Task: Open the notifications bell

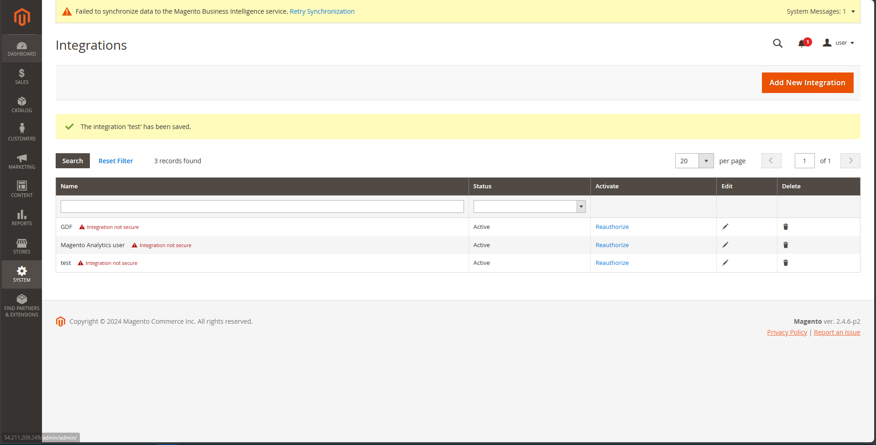Action: 804,43
